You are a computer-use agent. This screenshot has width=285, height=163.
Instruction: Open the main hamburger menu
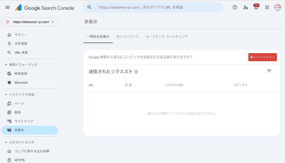tap(7, 7)
